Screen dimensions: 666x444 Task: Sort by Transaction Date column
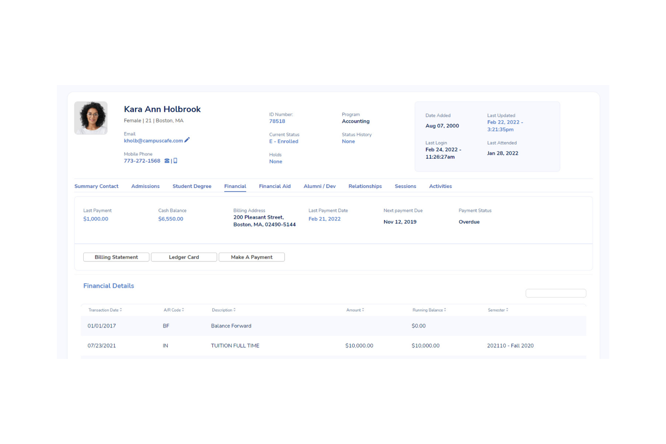[105, 310]
